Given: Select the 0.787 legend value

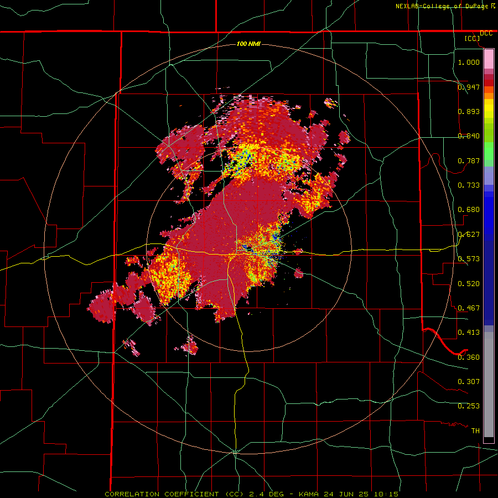Looking at the screenshot, I should (469, 160).
